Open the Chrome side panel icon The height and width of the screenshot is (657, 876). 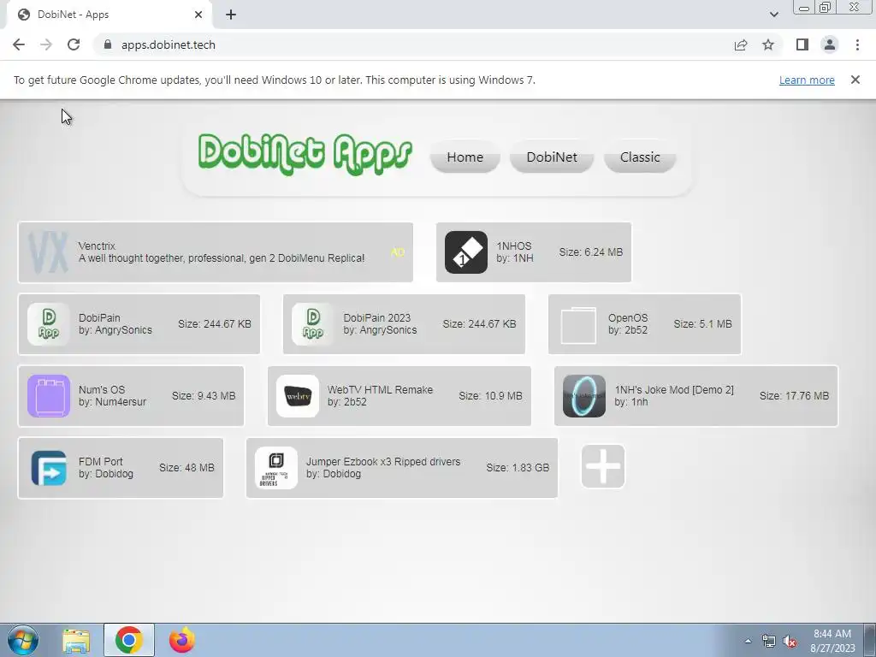click(x=802, y=44)
